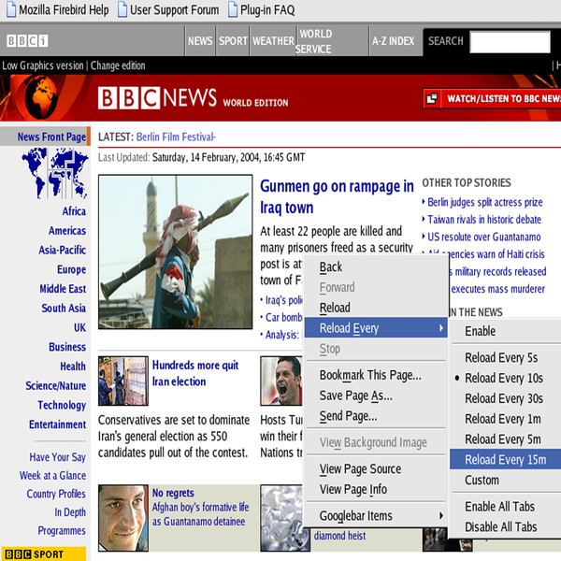
Task: Select Reload Every 1m option
Action: coord(505,419)
